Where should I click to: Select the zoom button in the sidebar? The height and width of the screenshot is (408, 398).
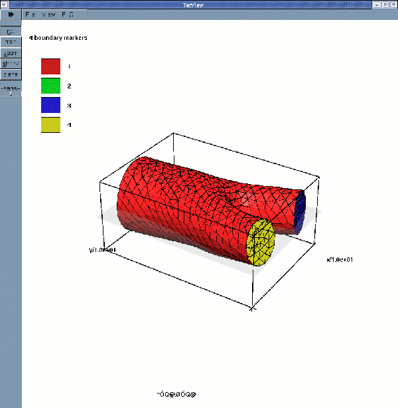pos(11,53)
